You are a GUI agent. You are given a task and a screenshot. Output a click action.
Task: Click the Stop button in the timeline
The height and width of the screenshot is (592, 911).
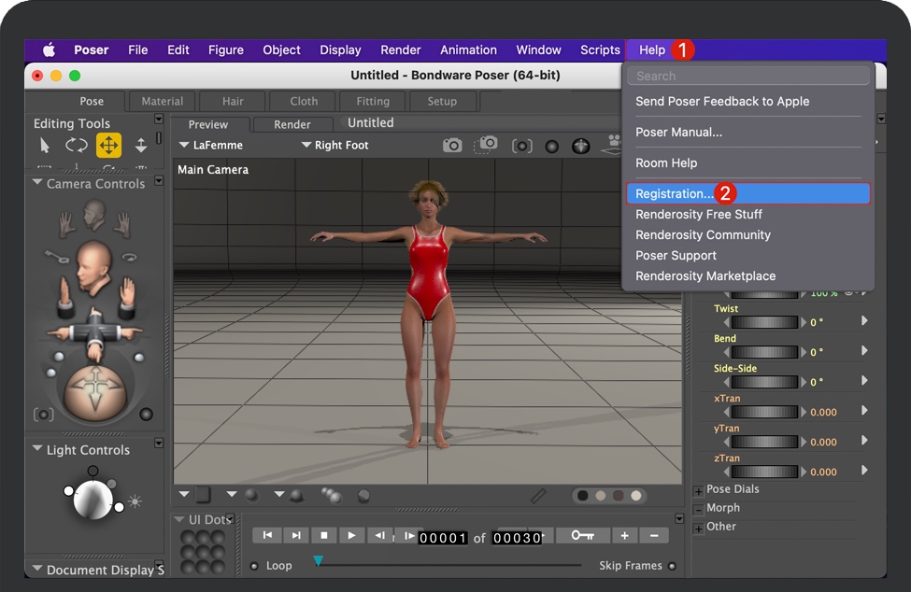coord(324,535)
